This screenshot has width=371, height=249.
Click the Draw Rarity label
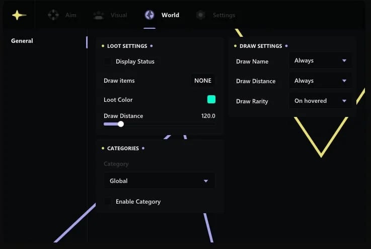point(252,101)
